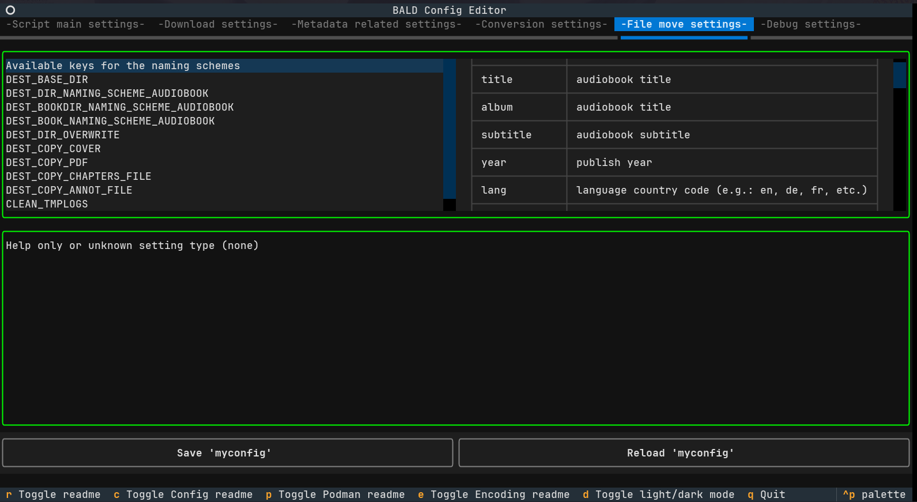Image resolution: width=917 pixels, height=502 pixels.
Task: Switch to Script main settings tab
Action: (76, 24)
